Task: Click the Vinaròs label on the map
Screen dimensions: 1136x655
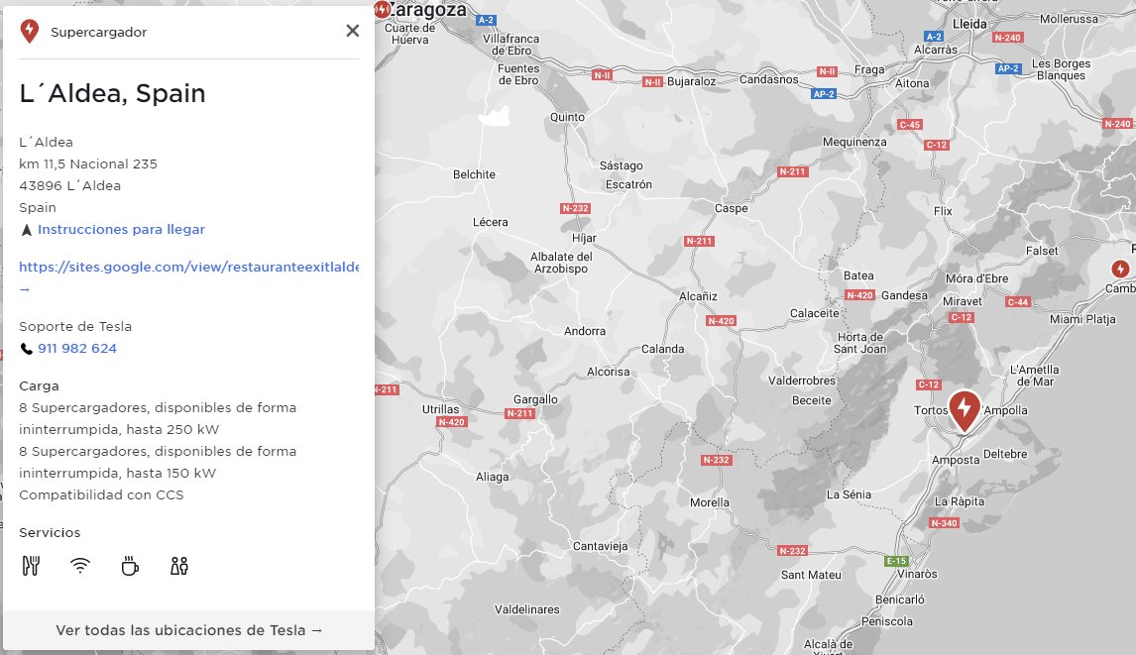Action: [917, 574]
